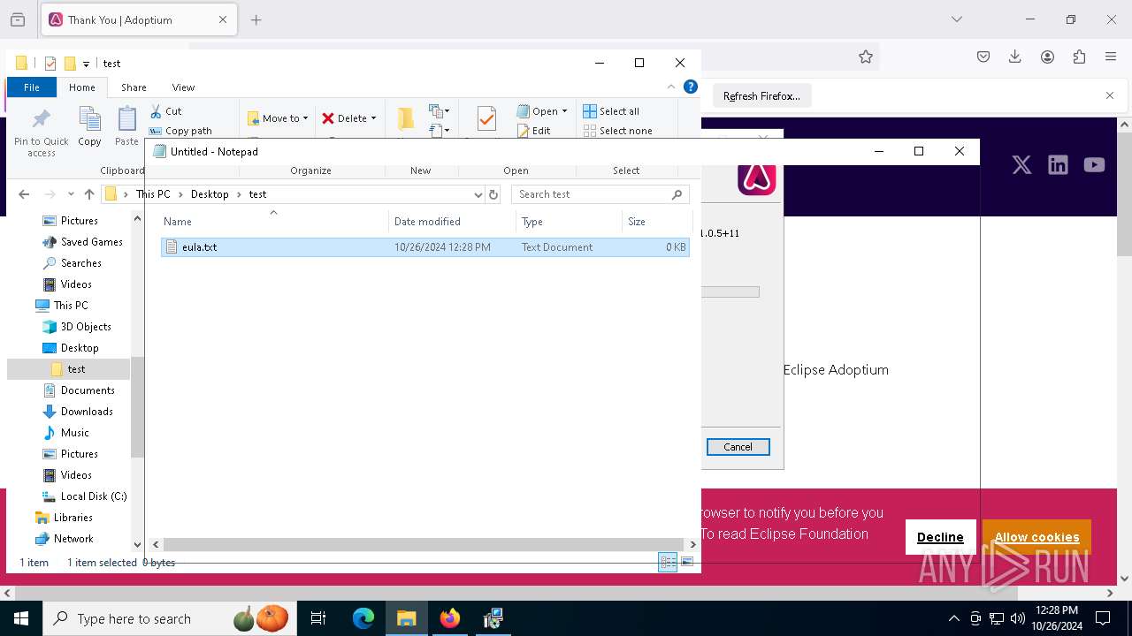
Task: Click the New folder icon
Action: pyautogui.click(x=405, y=119)
